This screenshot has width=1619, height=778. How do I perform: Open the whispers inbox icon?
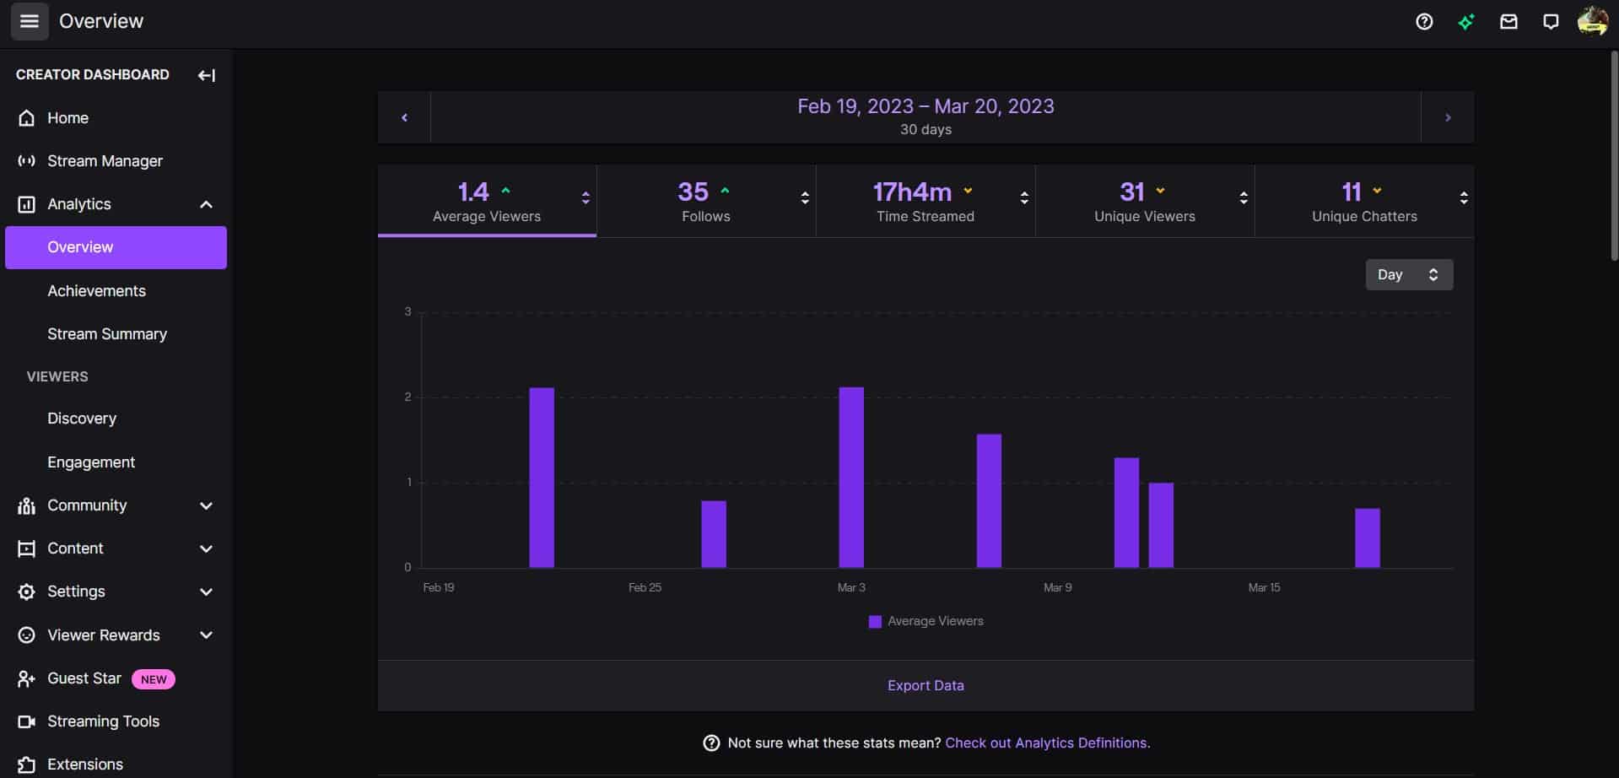1508,21
